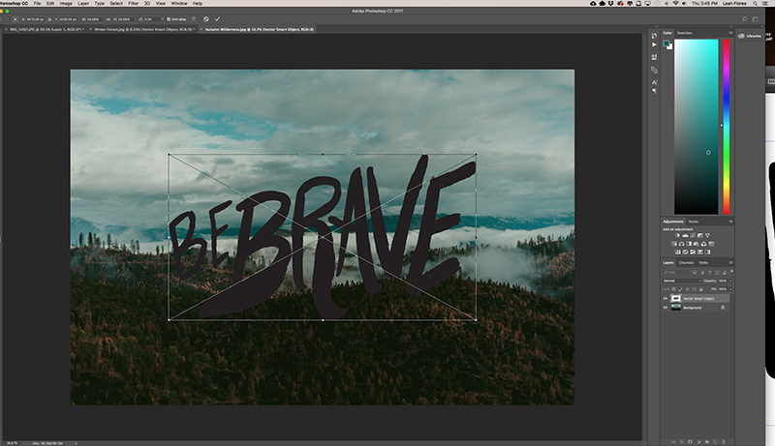
Task: Open the rotation angle dropdown in options bar
Action: click(x=163, y=19)
